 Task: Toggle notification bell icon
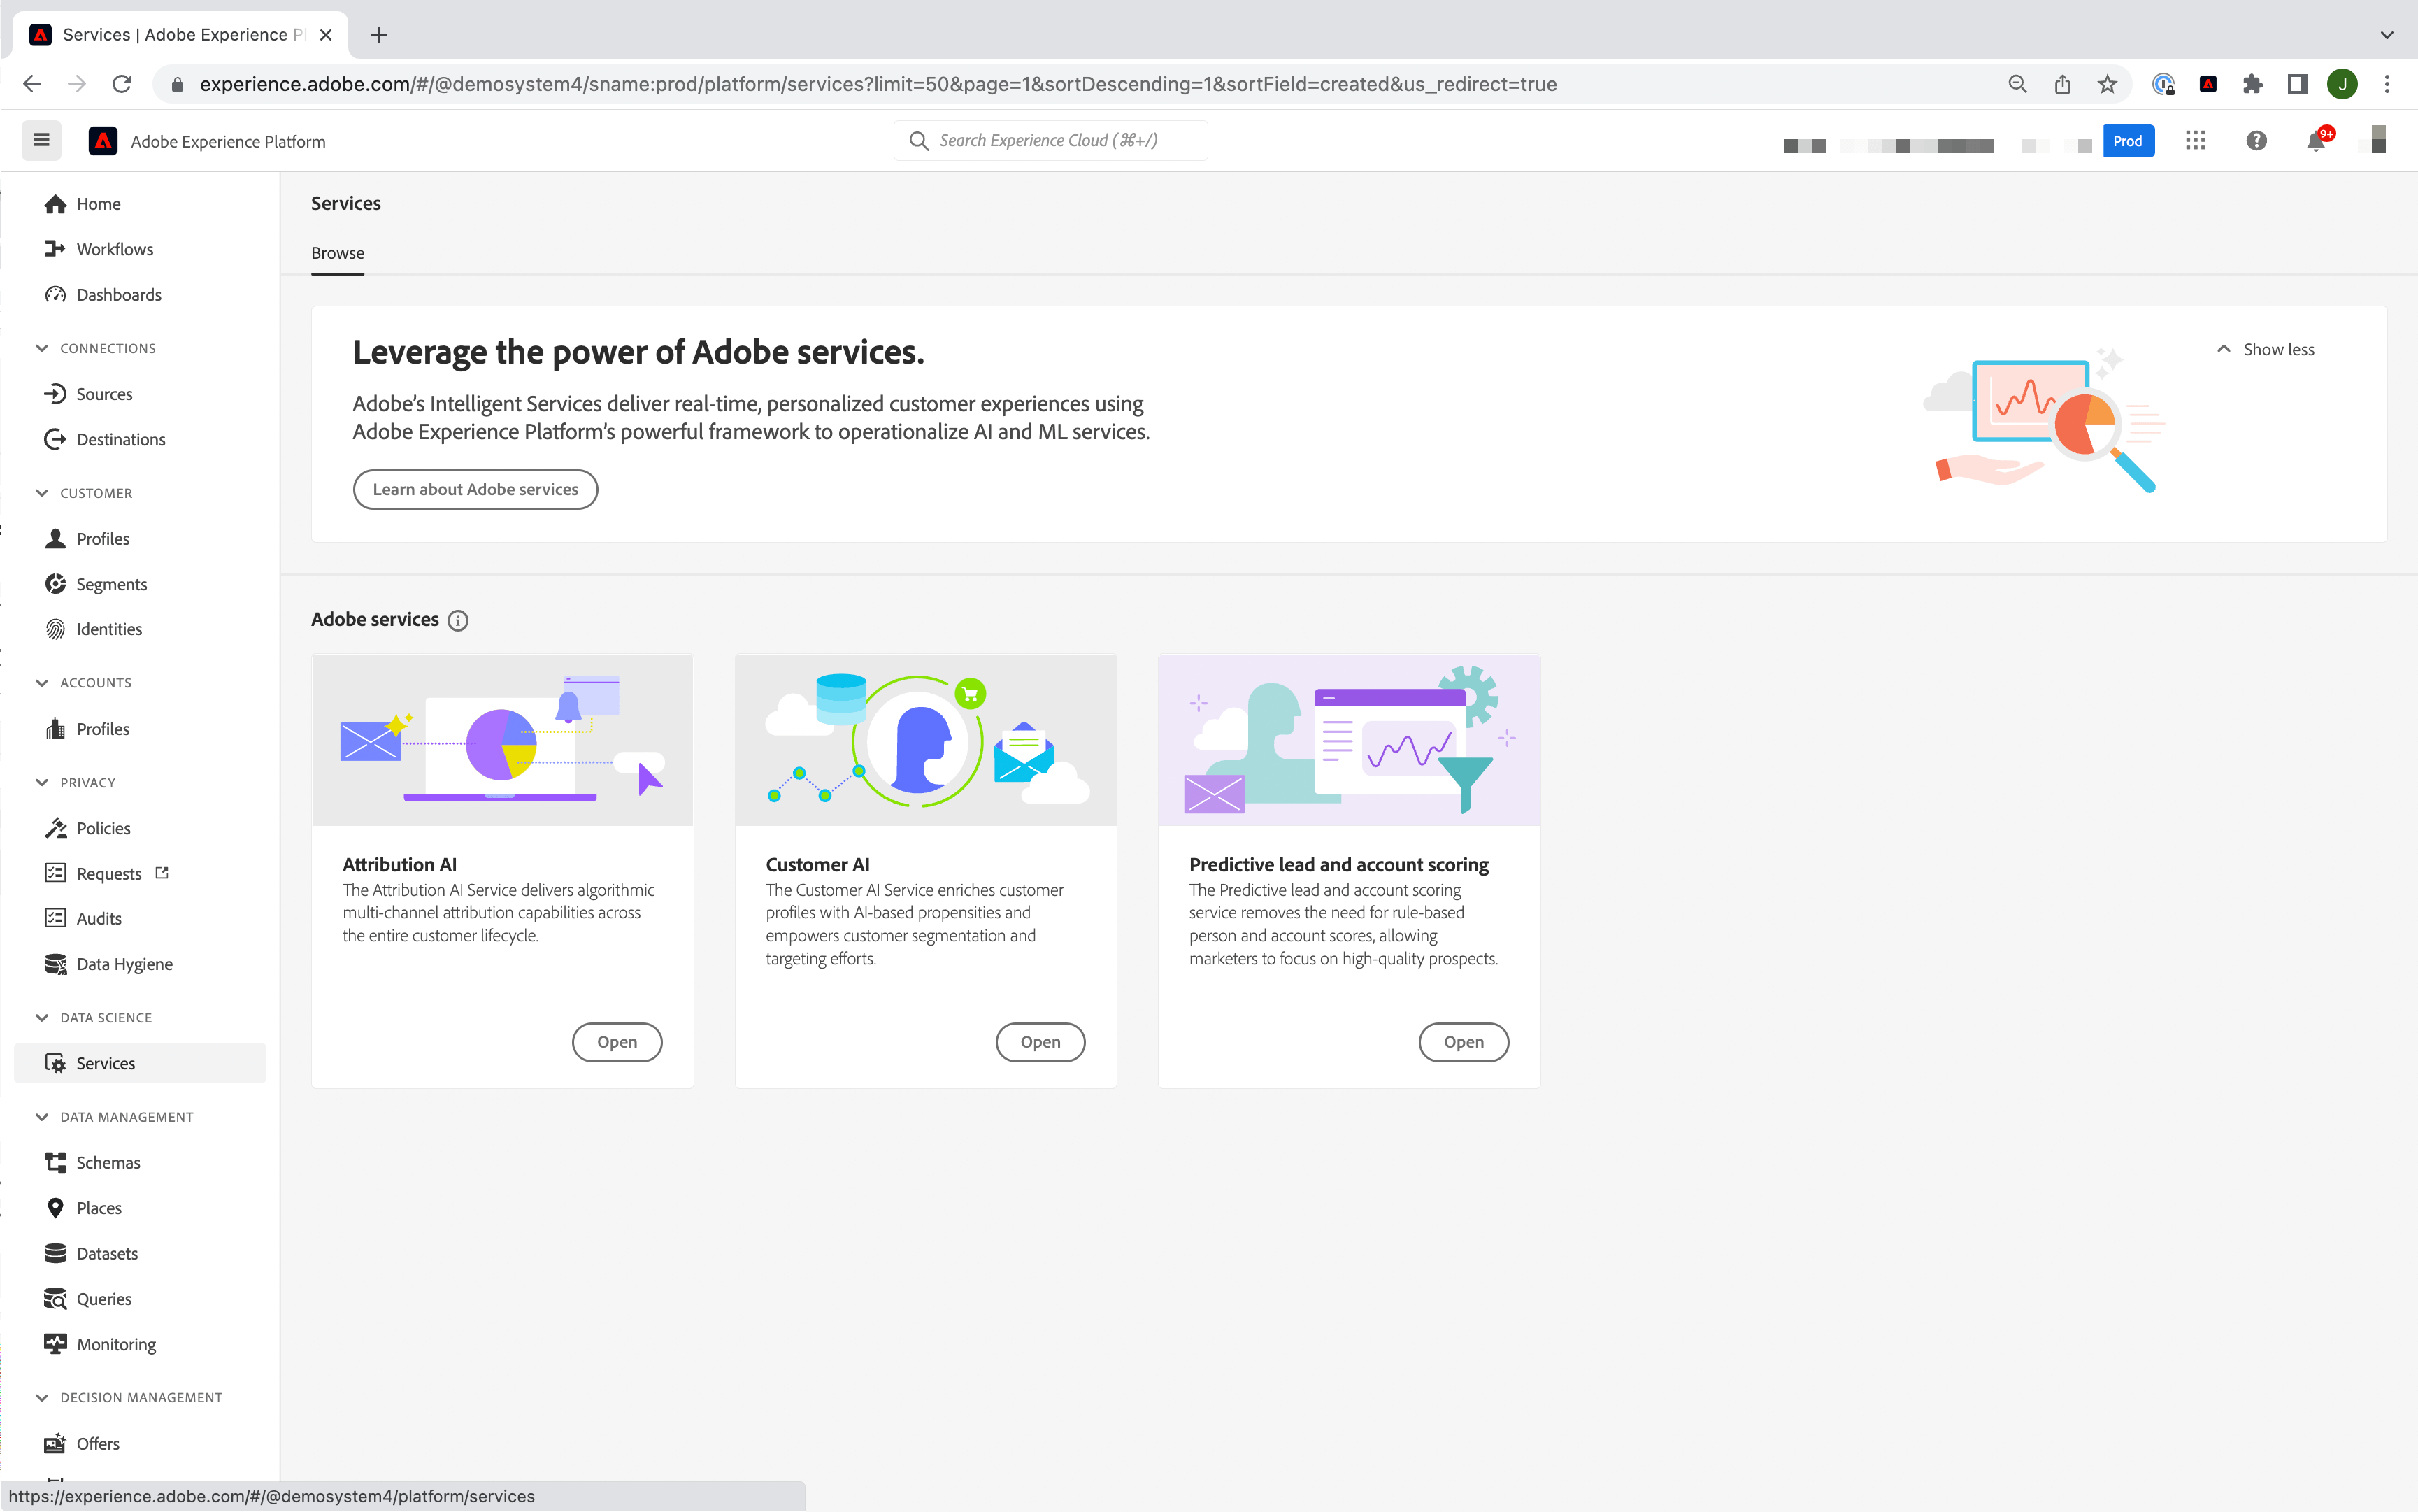click(x=2317, y=141)
